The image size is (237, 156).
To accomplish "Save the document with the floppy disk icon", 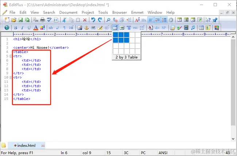I will click(x=20, y=20).
